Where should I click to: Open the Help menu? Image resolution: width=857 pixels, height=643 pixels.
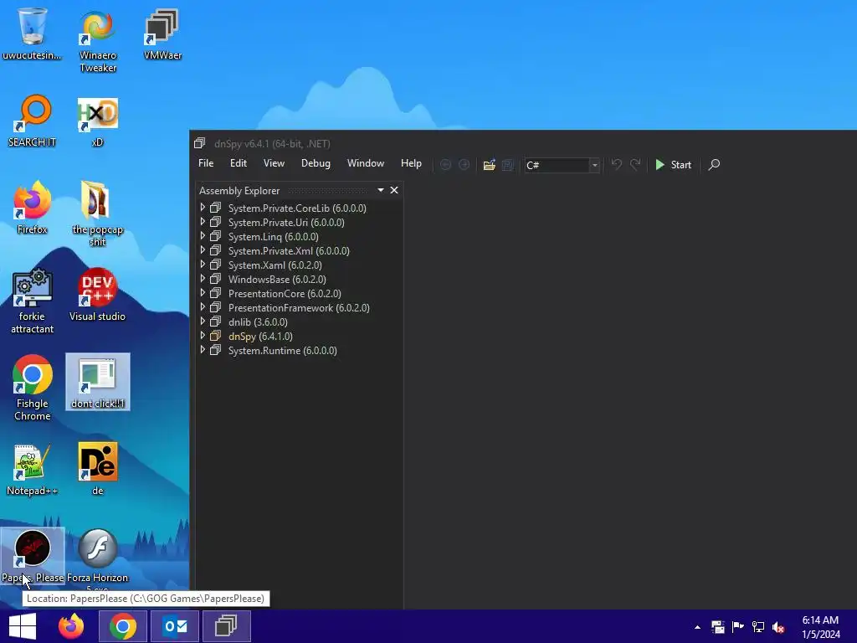411,163
